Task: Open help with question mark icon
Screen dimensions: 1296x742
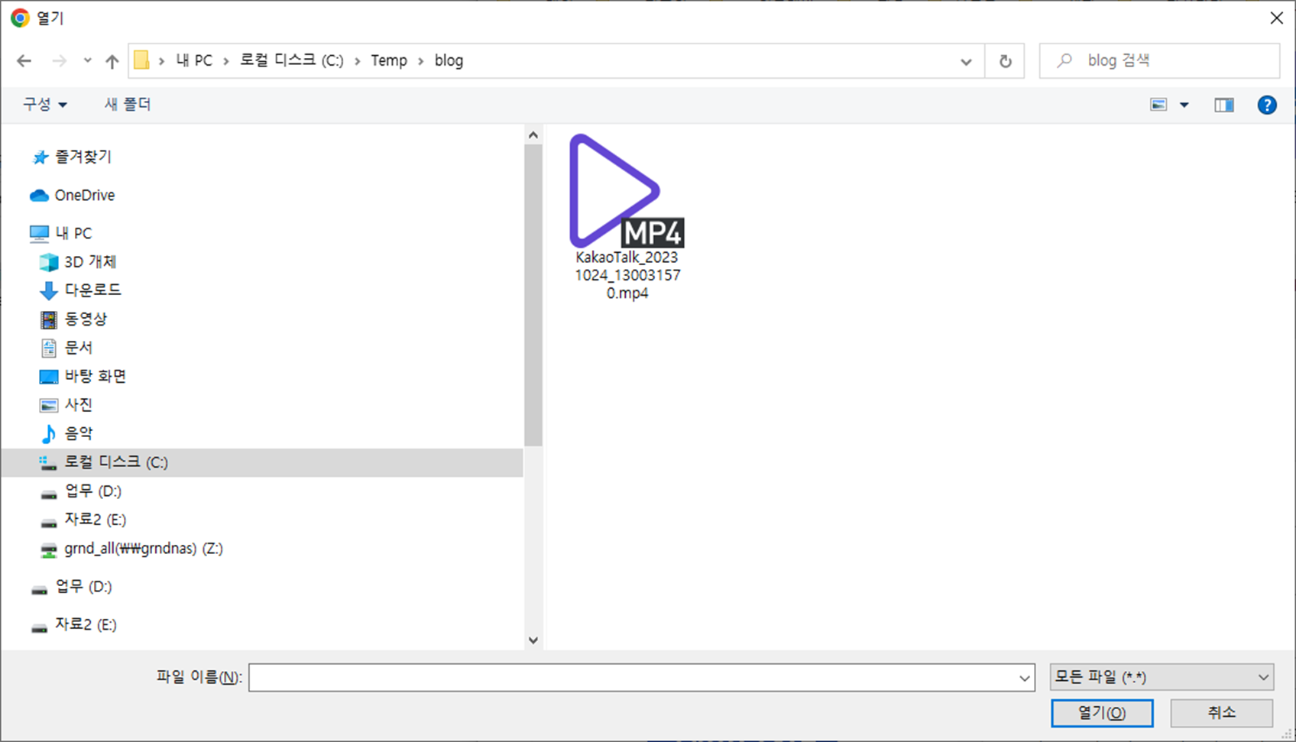Action: [1266, 105]
